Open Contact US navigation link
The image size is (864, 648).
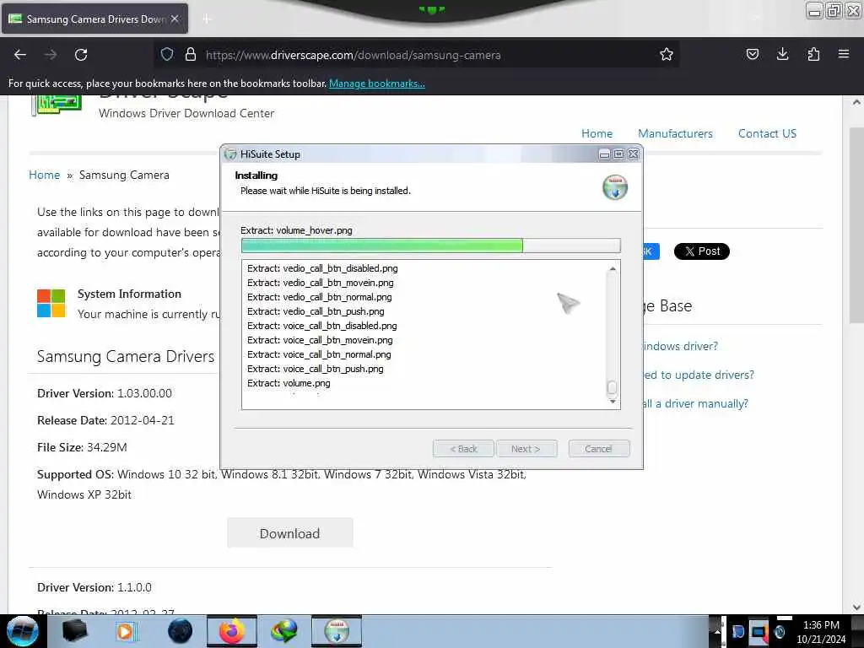767,133
